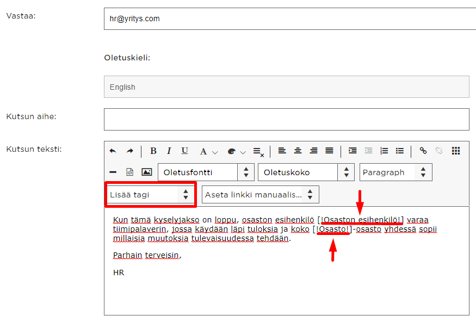Click the Kutsun teksti label
The height and width of the screenshot is (322, 476).
tap(34, 149)
